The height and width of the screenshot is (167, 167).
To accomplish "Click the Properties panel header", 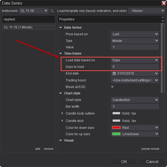I will (x=109, y=19).
